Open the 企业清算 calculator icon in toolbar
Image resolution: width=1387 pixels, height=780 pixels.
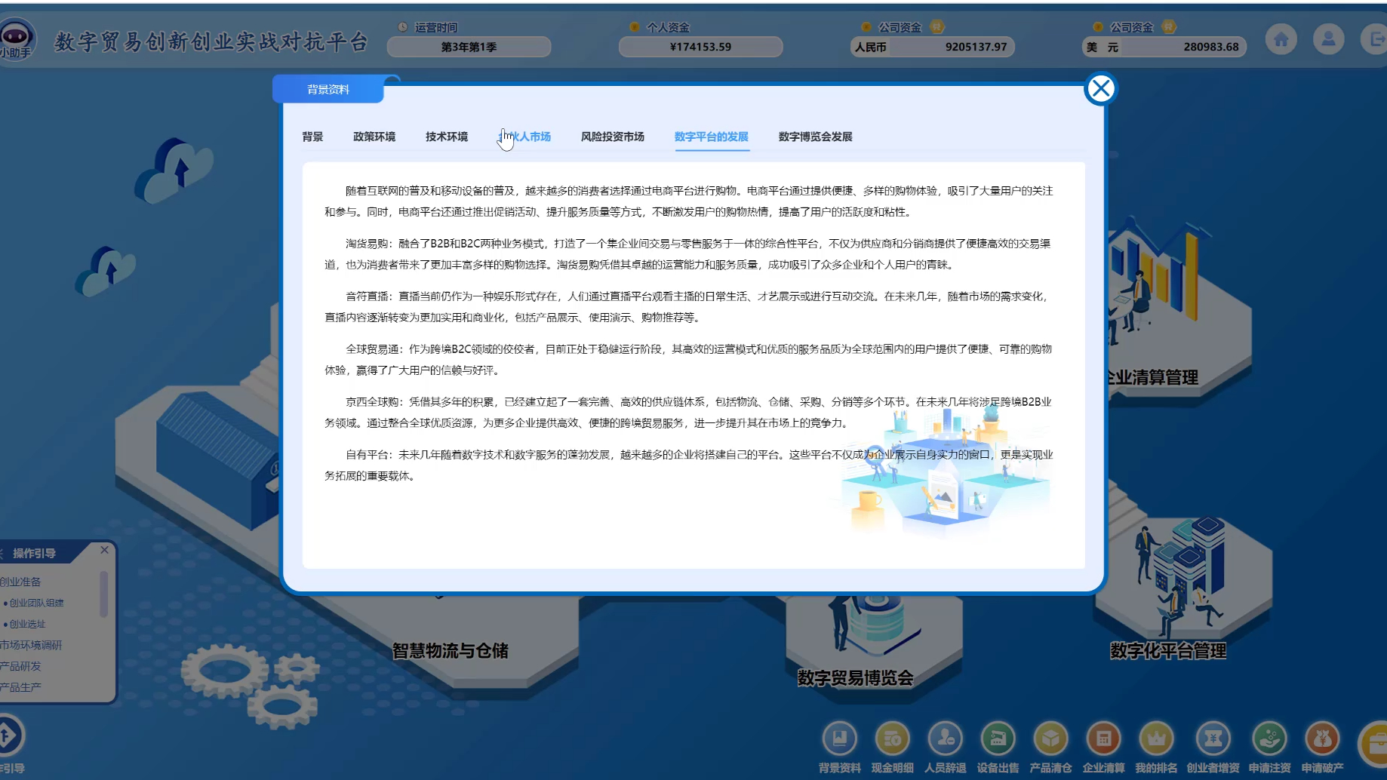(1103, 739)
